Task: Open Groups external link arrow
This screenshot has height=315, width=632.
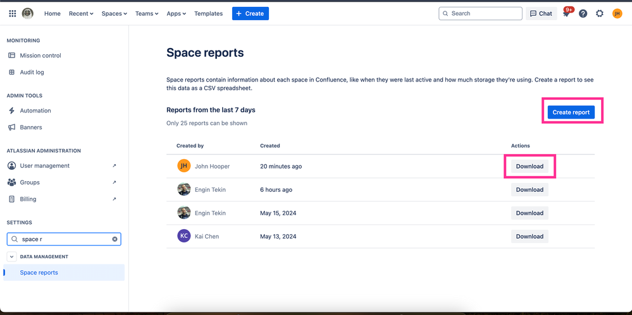Action: [115, 182]
